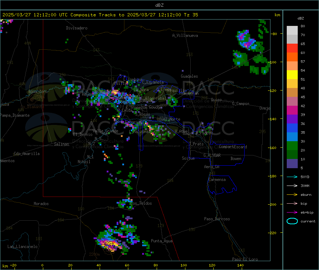Click the cyan 'current' ellipse legend icon

pos(292,221)
